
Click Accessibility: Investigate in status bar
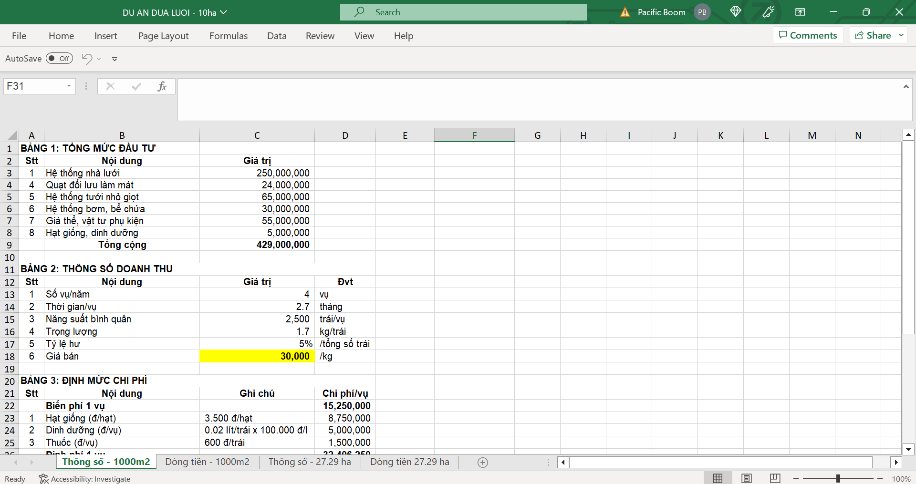85,479
